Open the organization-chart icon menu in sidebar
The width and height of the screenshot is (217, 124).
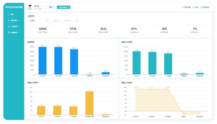coord(9,20)
